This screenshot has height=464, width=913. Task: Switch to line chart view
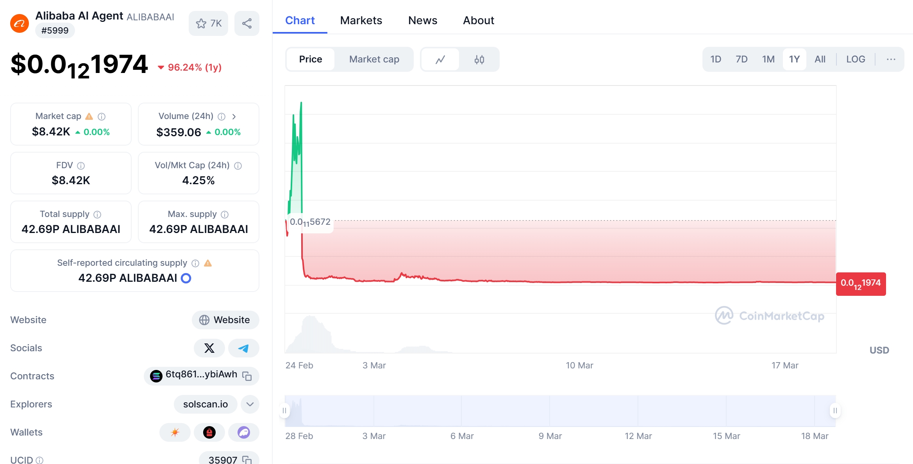point(440,59)
